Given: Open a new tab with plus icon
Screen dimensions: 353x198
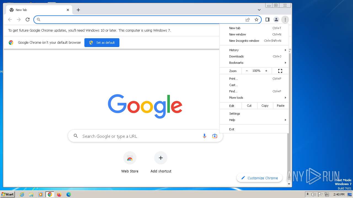Looking at the screenshot, I should [78, 10].
